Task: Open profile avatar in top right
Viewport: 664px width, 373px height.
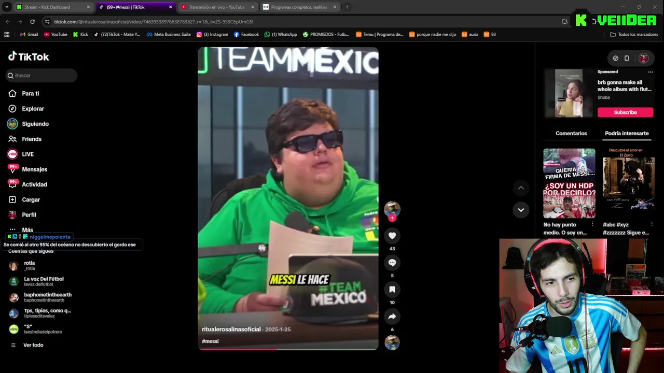Action: point(644,59)
